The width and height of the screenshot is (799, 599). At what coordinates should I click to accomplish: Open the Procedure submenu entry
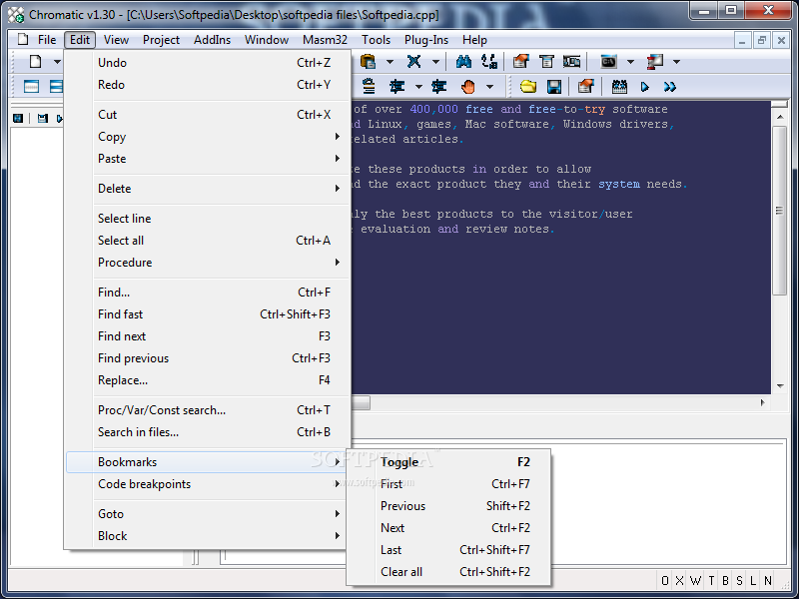coord(208,263)
